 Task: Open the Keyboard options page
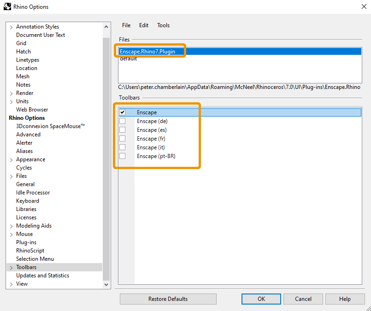click(x=28, y=201)
